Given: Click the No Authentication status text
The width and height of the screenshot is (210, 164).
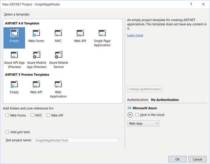Looking at the screenshot, I should [x=165, y=100].
